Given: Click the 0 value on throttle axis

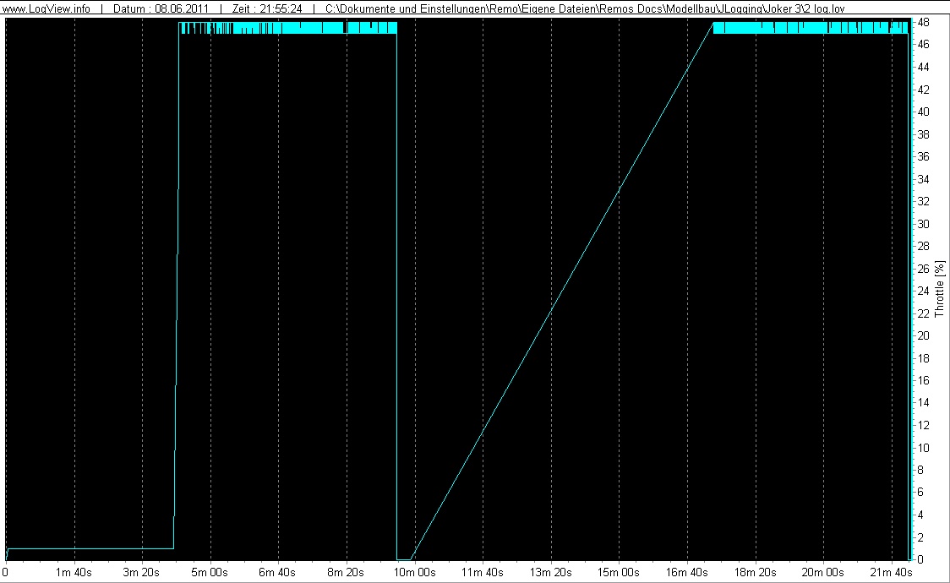Looking at the screenshot, I should point(921,559).
